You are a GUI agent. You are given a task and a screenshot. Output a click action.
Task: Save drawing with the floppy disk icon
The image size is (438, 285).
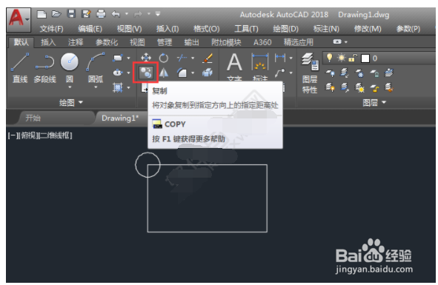click(71, 14)
